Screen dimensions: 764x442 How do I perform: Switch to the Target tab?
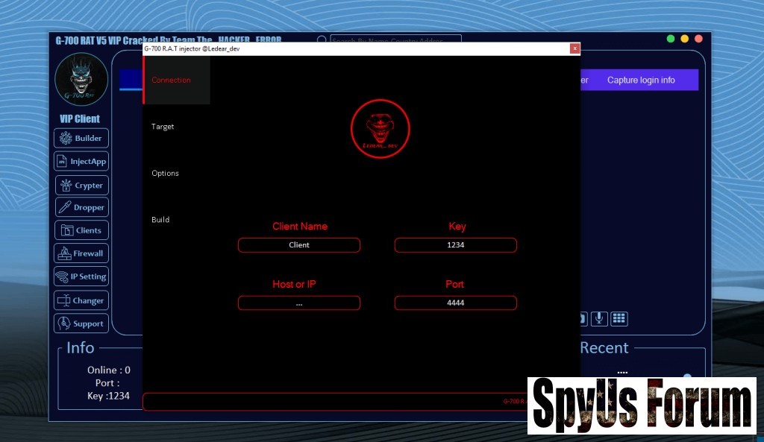click(x=163, y=127)
